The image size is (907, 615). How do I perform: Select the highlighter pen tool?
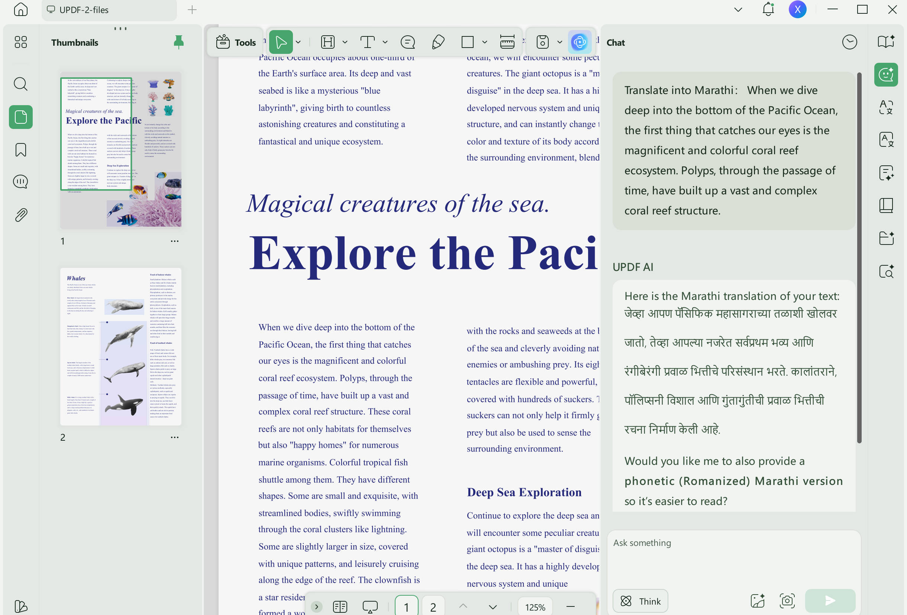click(438, 42)
